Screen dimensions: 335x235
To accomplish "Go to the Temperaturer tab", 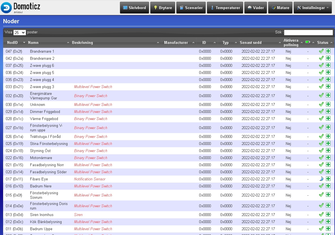I will tap(225, 8).
